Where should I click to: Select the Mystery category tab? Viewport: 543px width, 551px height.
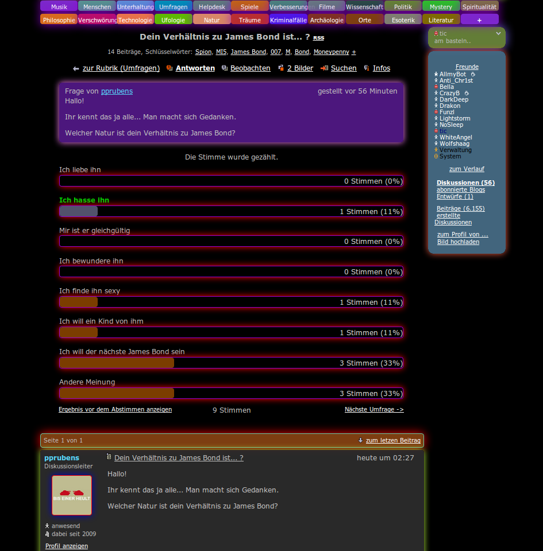click(x=441, y=6)
